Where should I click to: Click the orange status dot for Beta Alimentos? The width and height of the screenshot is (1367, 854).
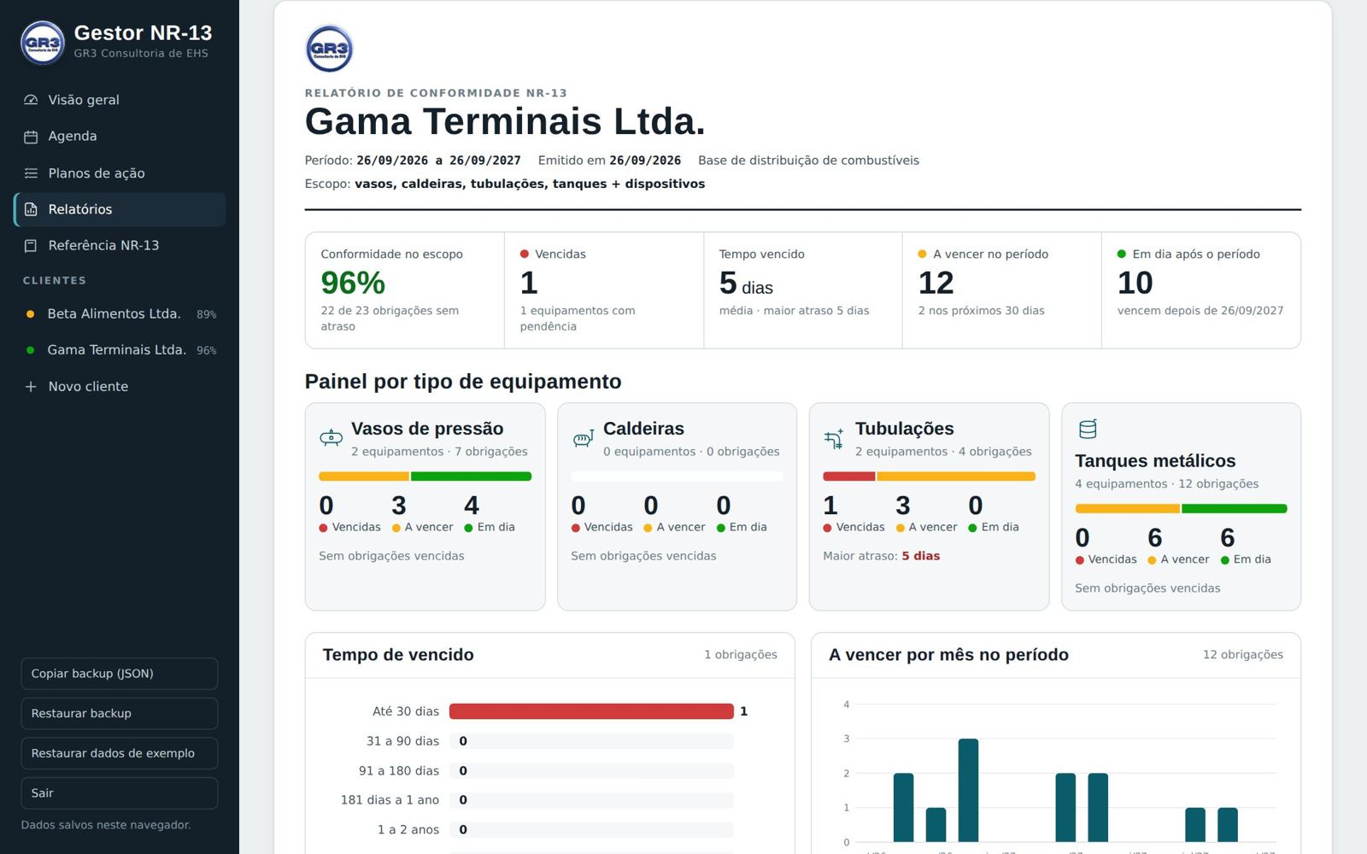[30, 314]
